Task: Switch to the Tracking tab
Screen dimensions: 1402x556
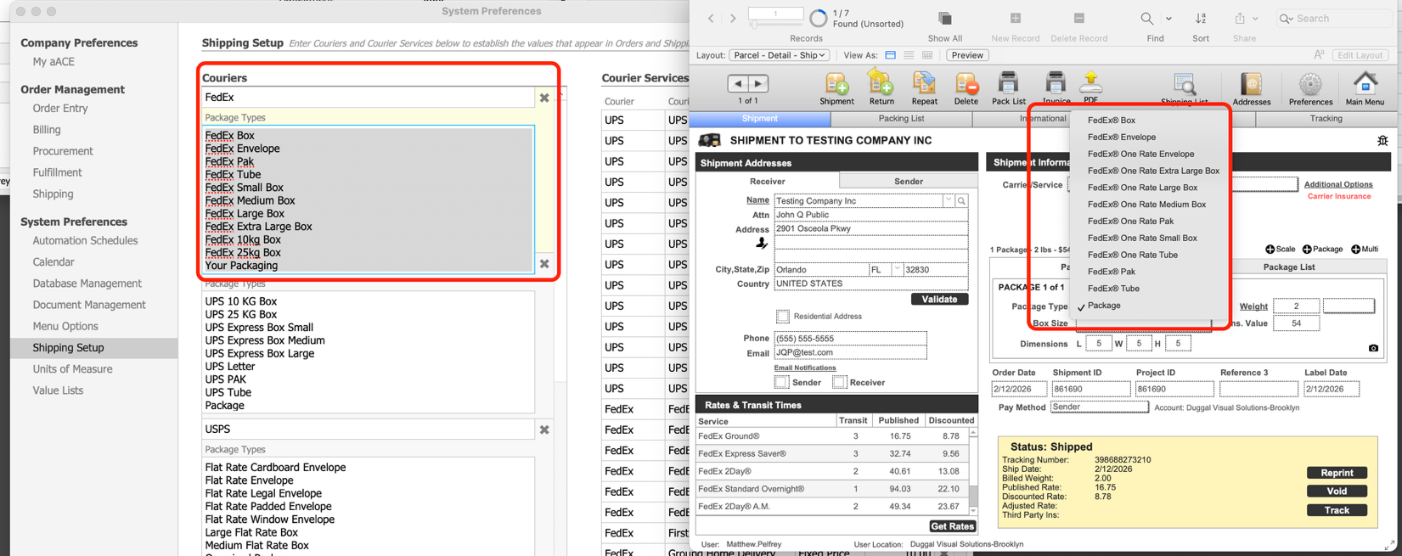Action: pos(1326,119)
